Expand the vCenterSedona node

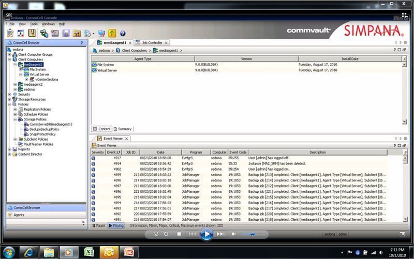[x=26, y=80]
